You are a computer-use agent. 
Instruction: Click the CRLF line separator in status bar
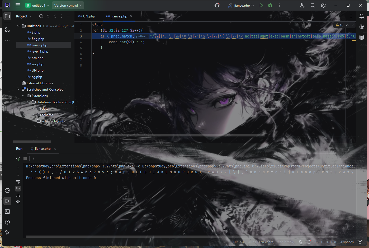pyautogui.click(x=319, y=242)
